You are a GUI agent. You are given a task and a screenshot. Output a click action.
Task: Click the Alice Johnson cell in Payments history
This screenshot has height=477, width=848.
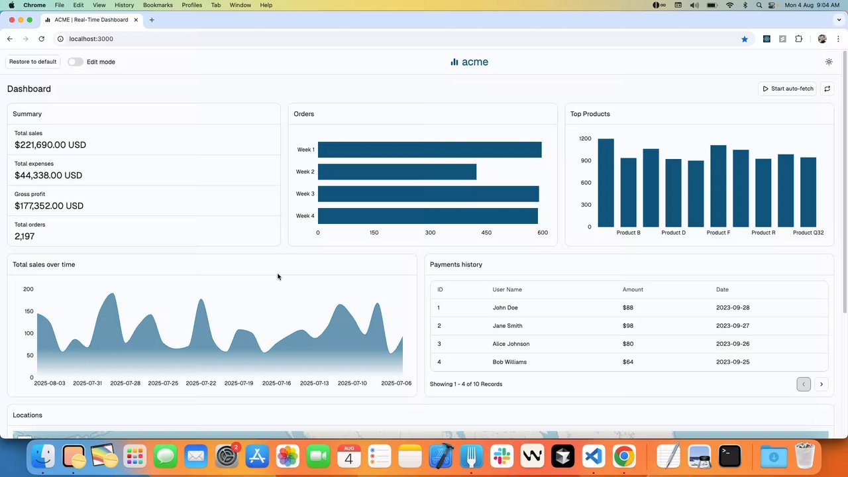[511, 344]
